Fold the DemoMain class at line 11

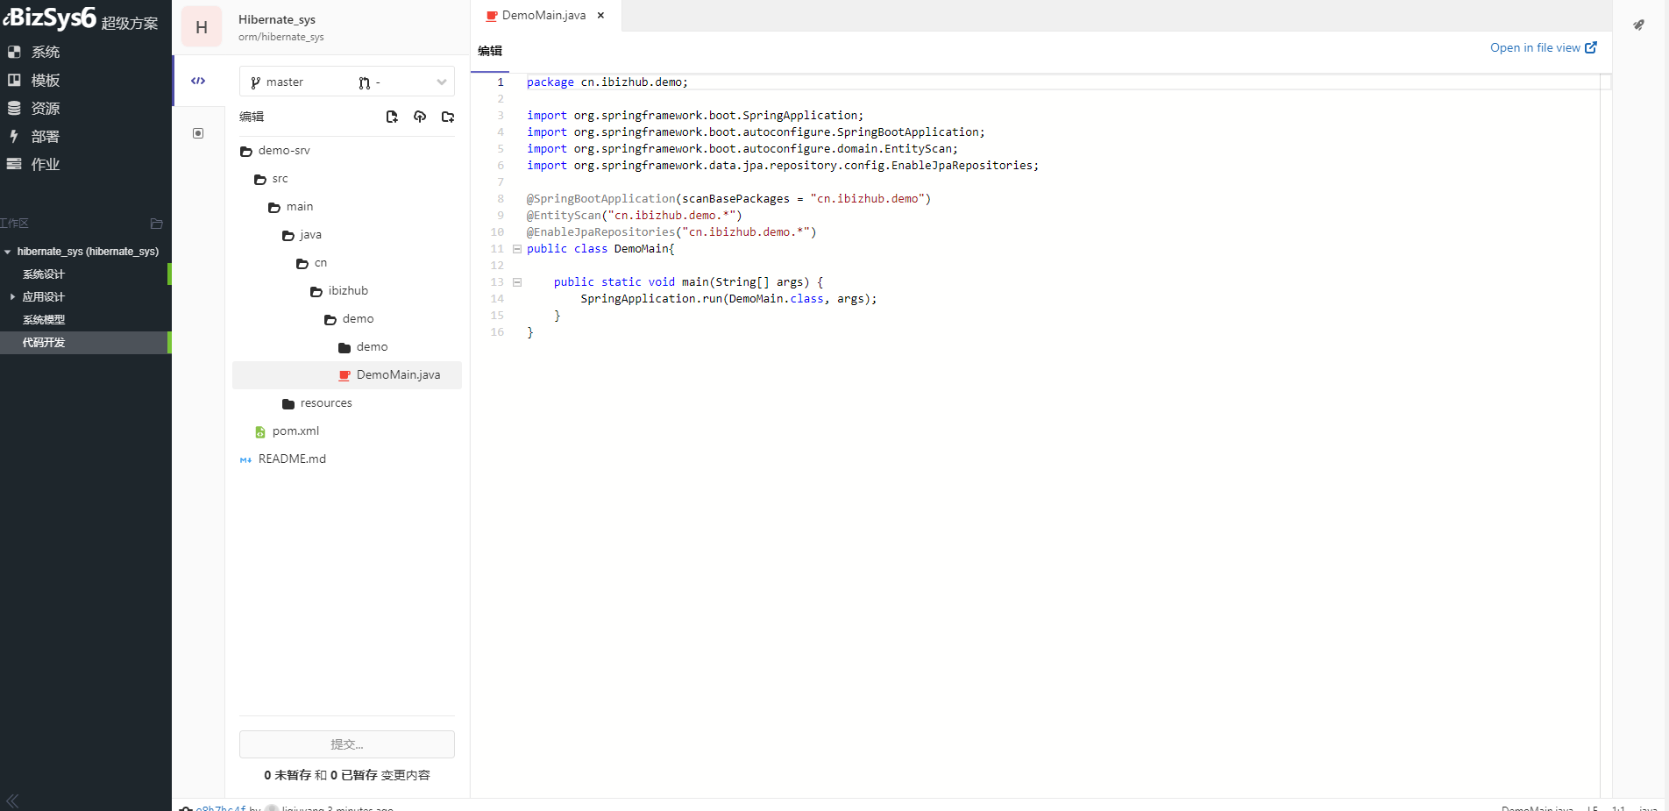[x=517, y=249]
